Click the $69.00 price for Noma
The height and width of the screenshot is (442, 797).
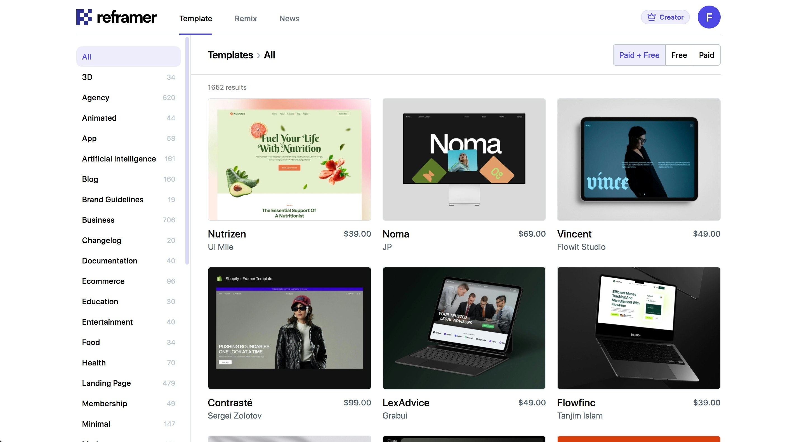click(x=532, y=234)
